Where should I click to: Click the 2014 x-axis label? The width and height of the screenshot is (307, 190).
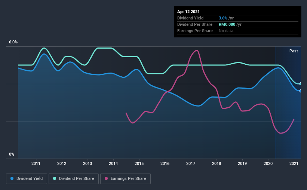(x=113, y=163)
